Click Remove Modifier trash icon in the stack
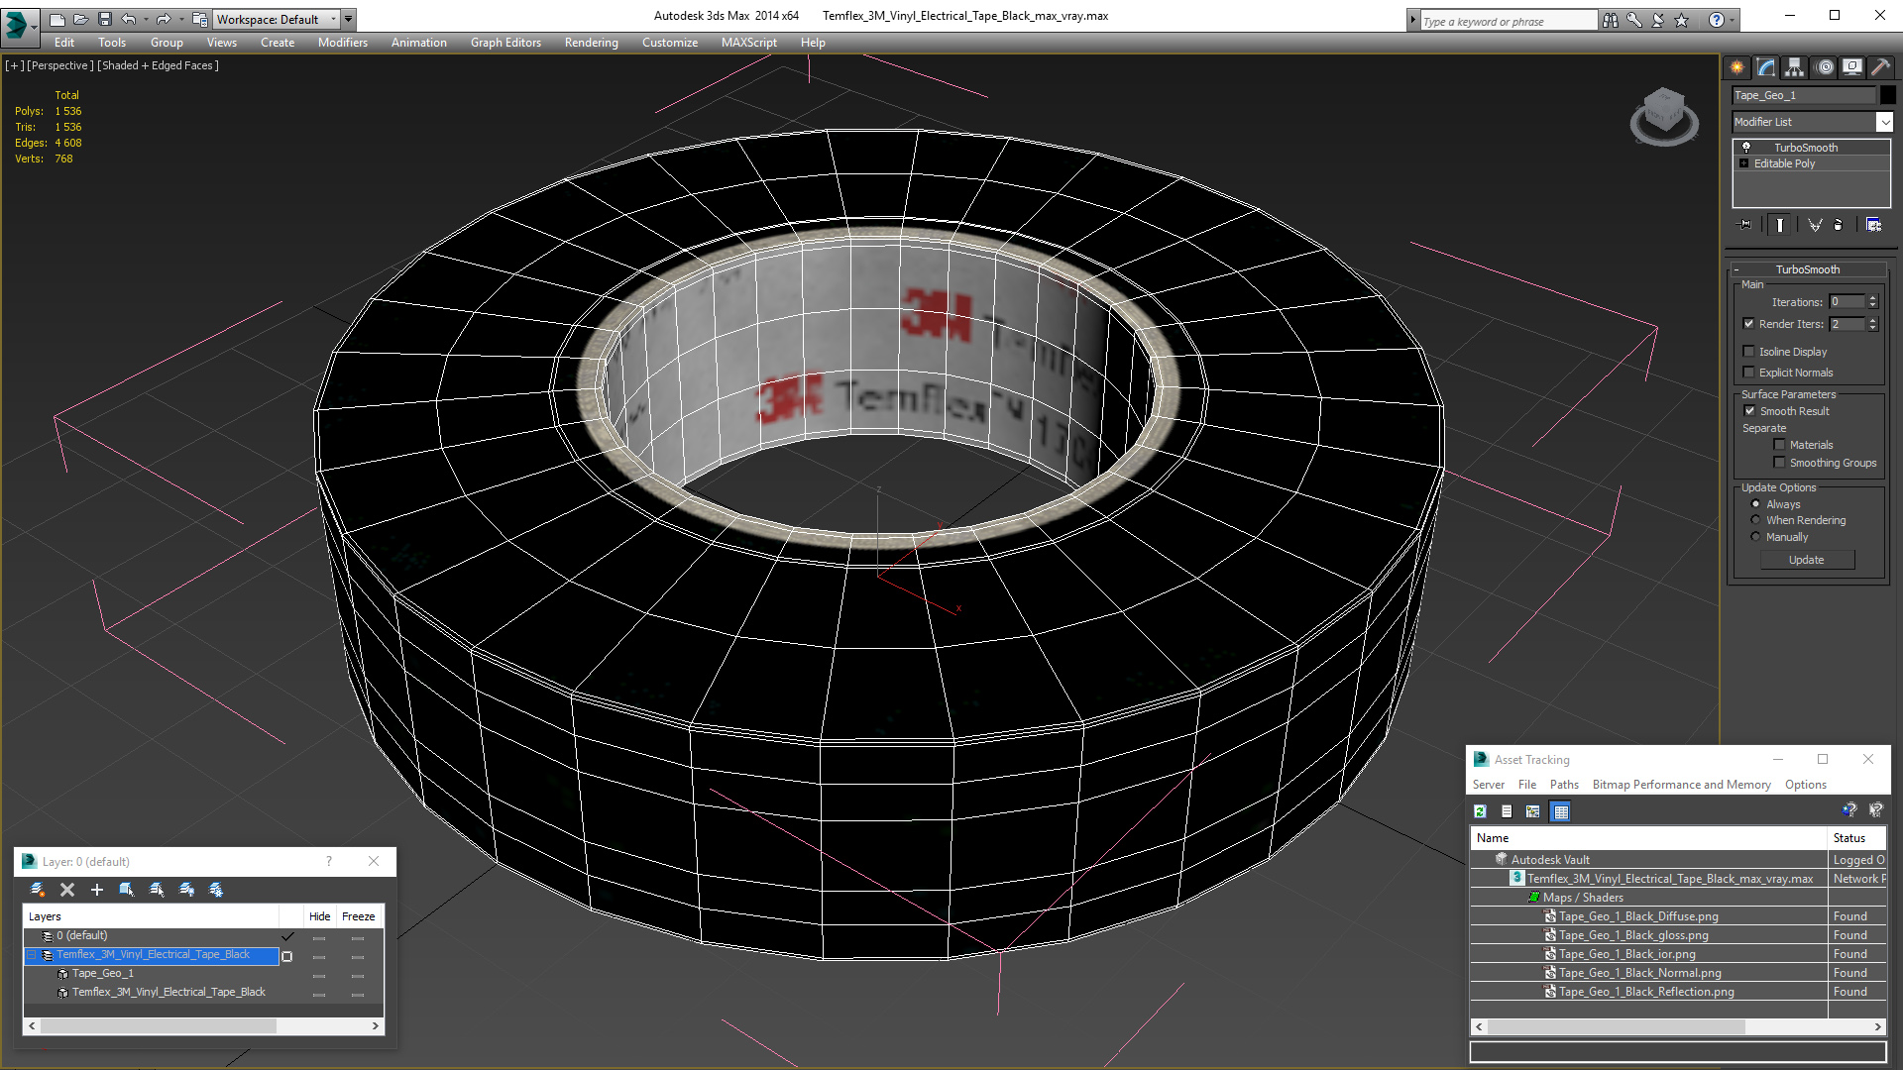The image size is (1903, 1070). point(1839,225)
